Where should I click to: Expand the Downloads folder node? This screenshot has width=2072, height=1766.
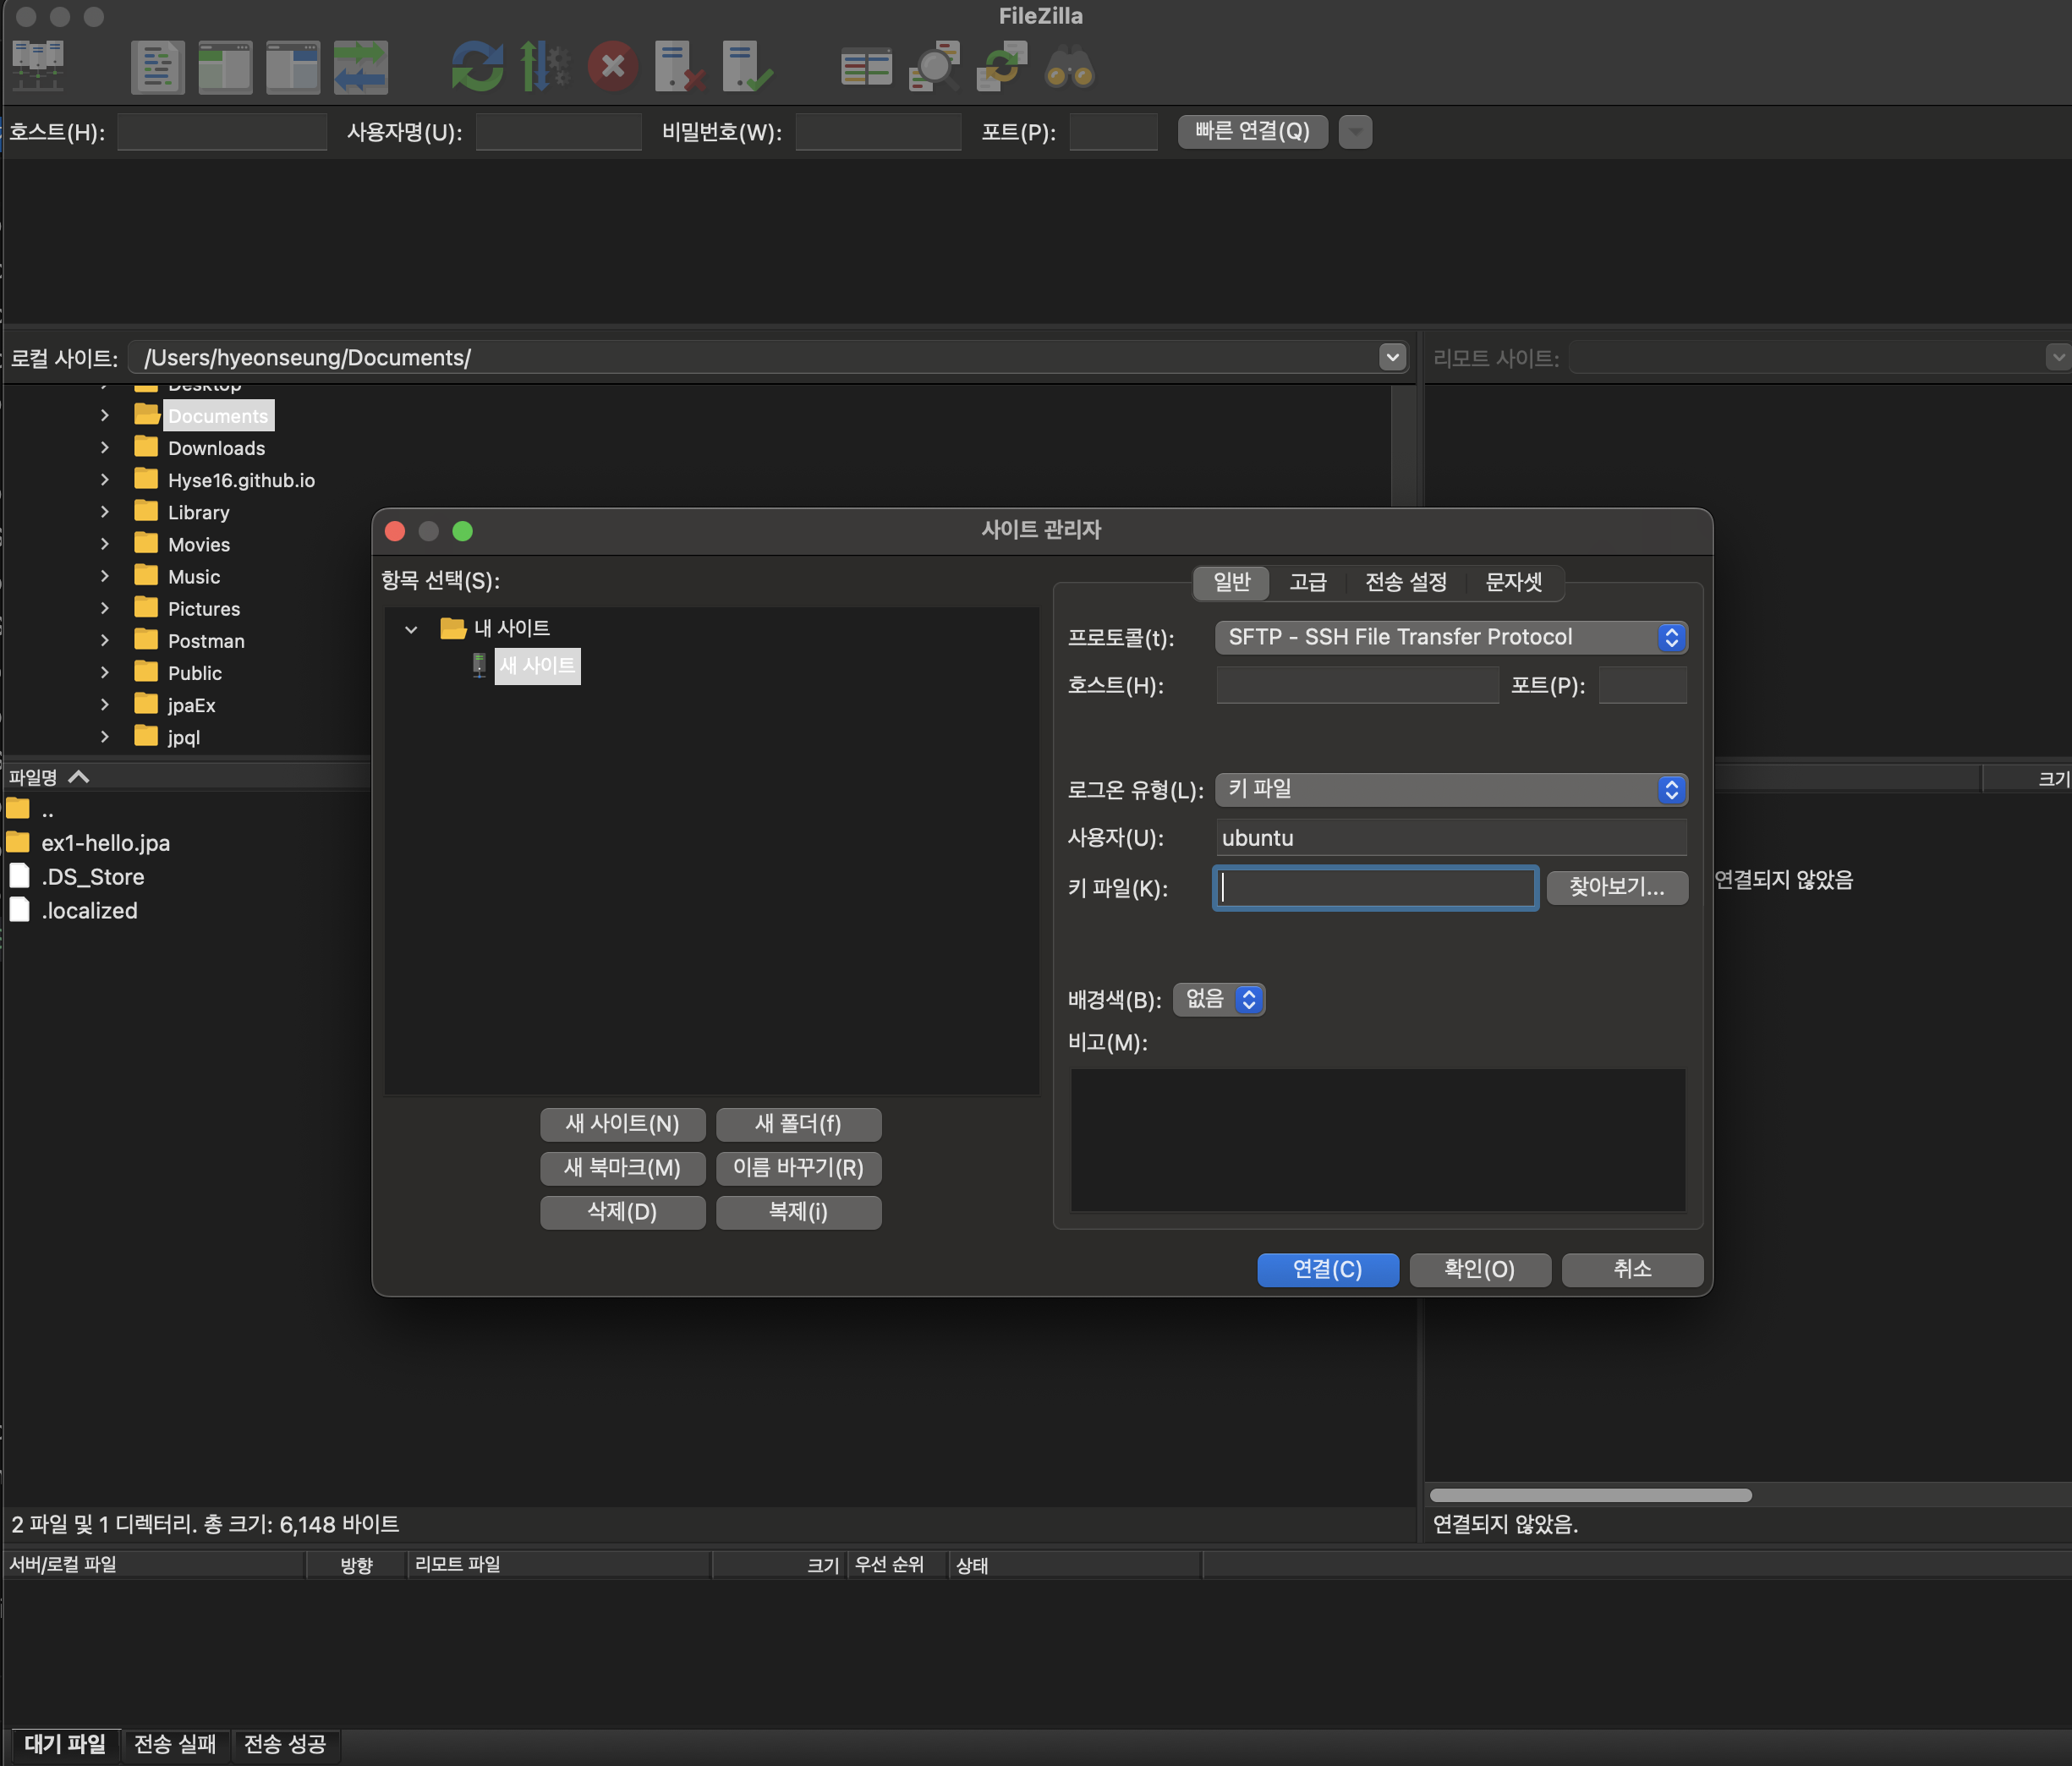pyautogui.click(x=105, y=448)
